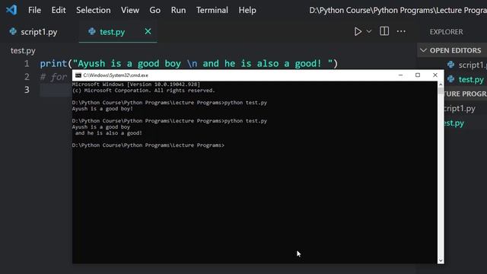Screen dimensions: 487x274
Task: Click the Microsoft Windows version line in cmd
Action: tap(136, 84)
